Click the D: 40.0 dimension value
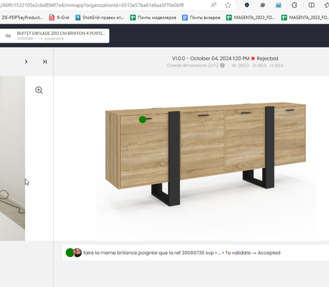 pos(259,66)
